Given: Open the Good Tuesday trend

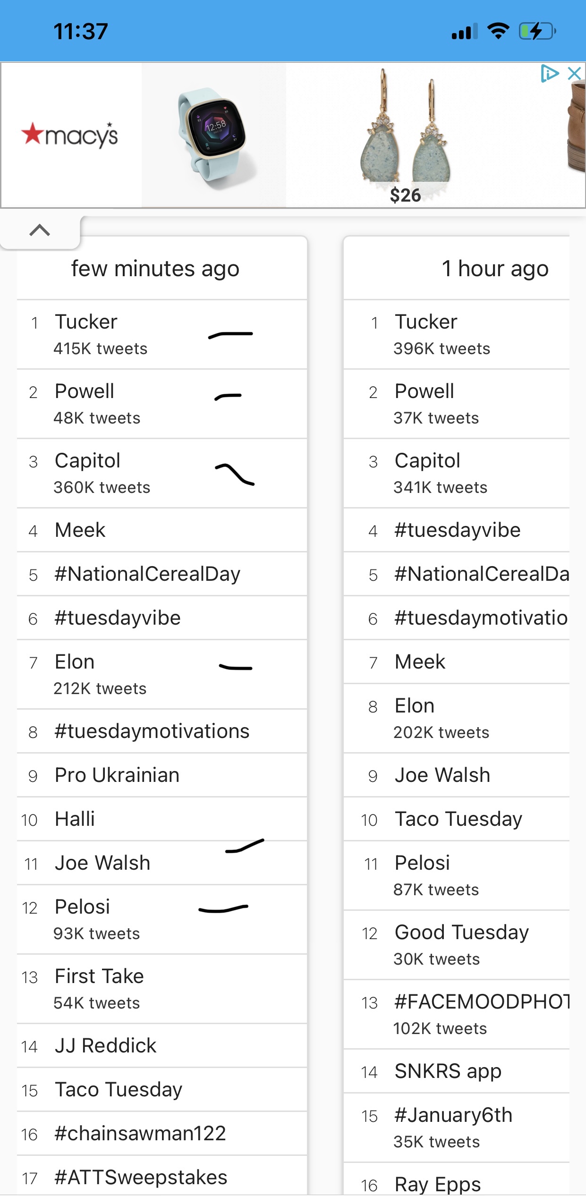Looking at the screenshot, I should click(x=457, y=945).
